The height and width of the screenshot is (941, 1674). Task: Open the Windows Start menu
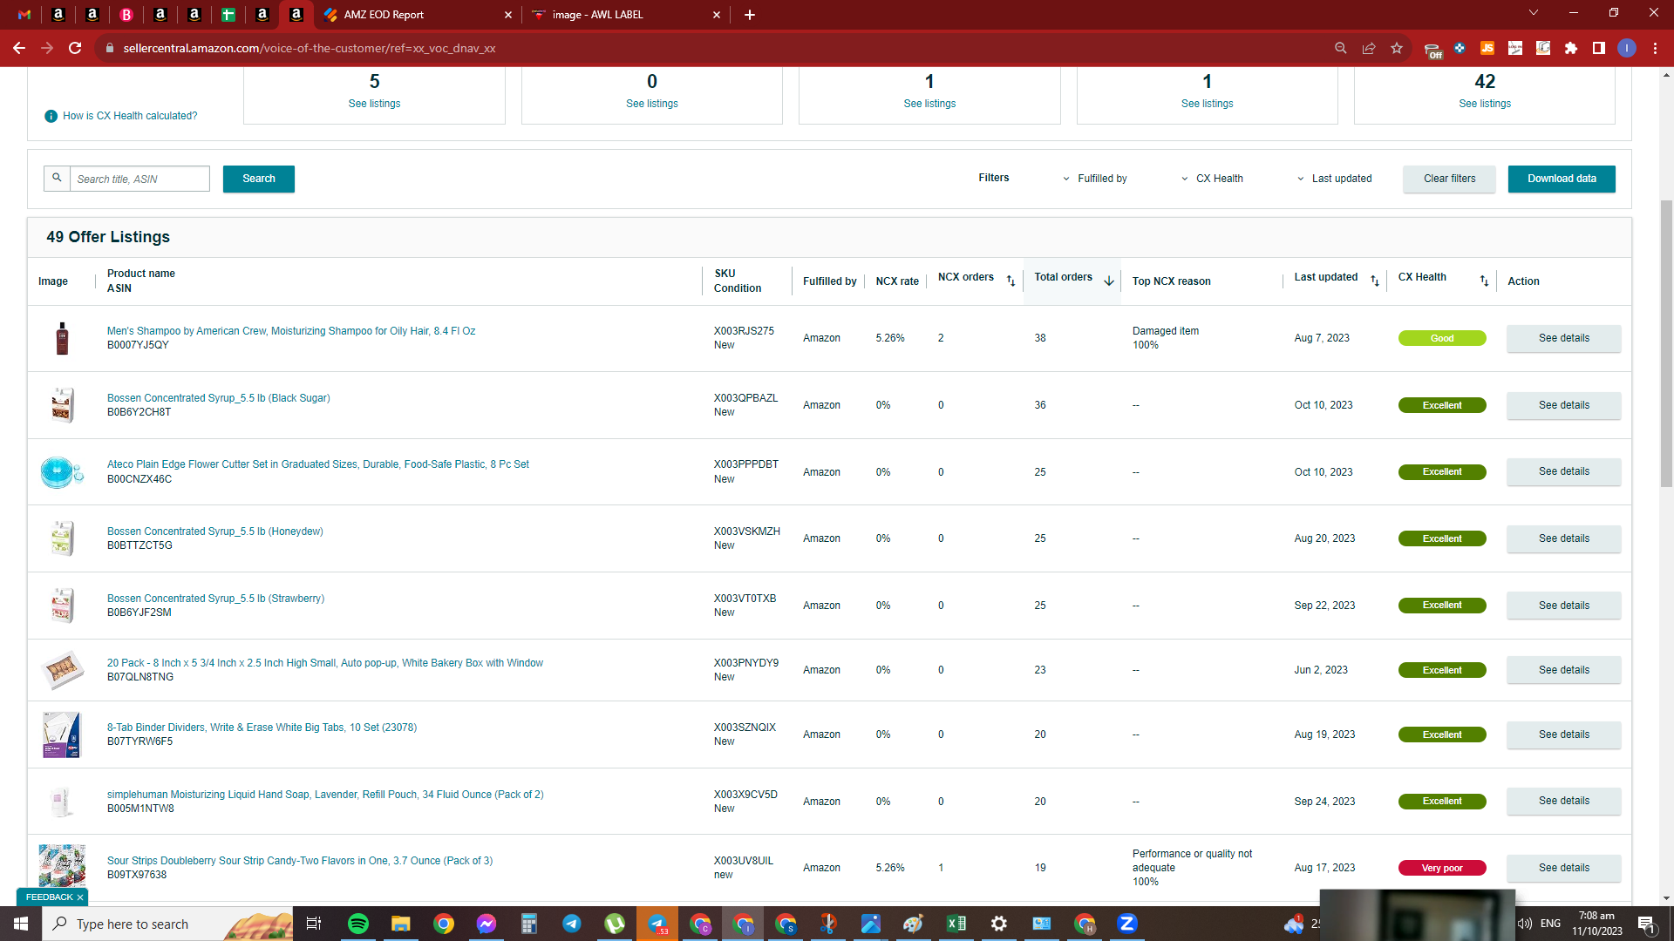pos(21,924)
